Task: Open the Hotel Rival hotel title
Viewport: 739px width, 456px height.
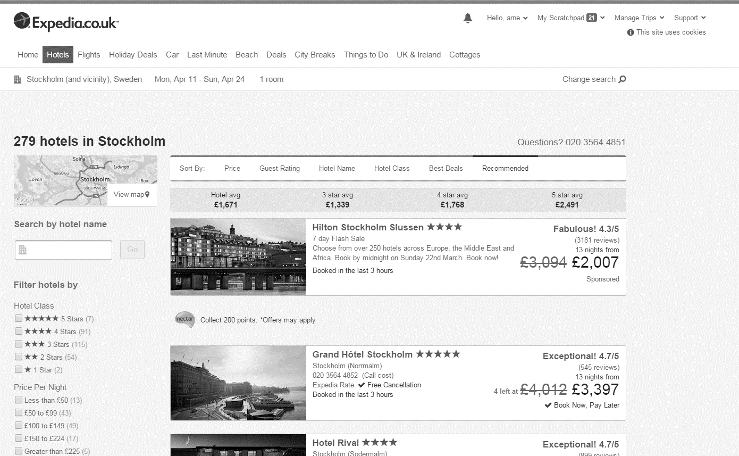Action: (336, 443)
